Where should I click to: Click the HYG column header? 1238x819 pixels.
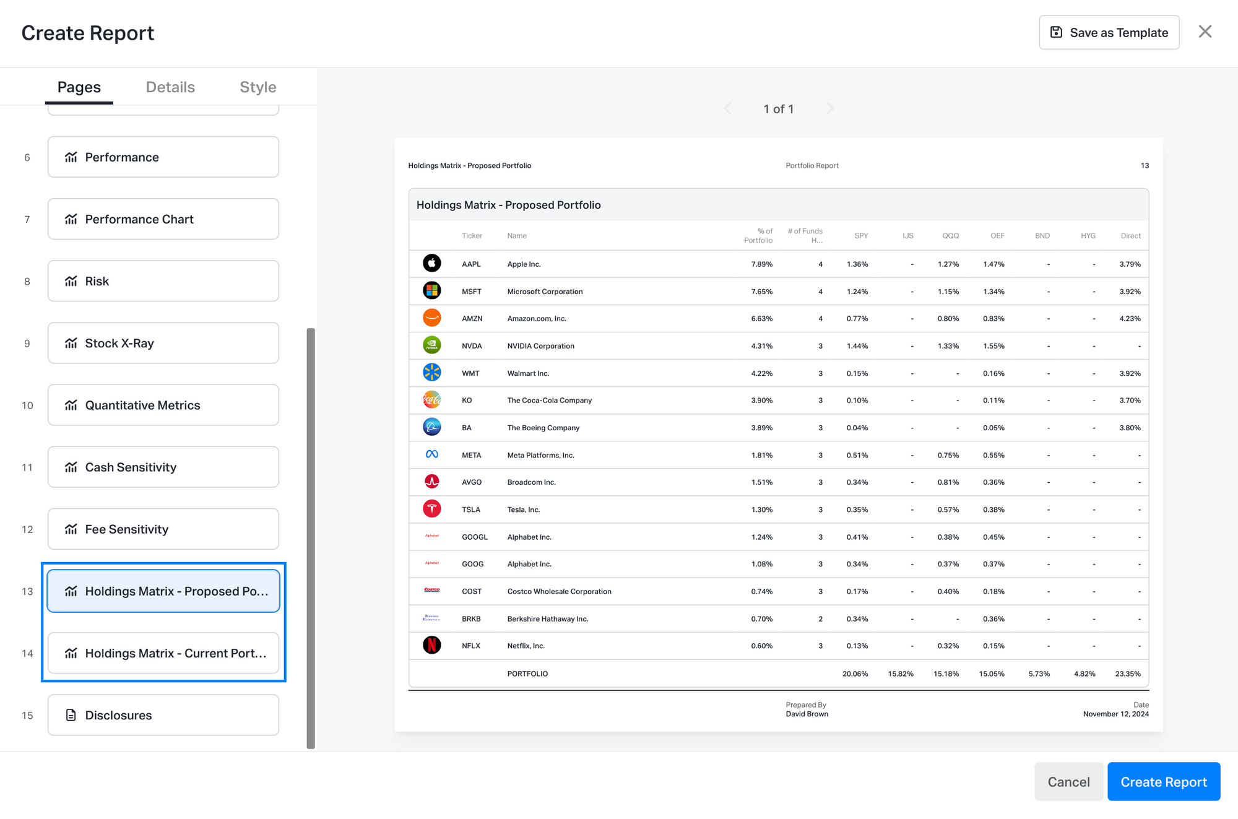click(1088, 236)
